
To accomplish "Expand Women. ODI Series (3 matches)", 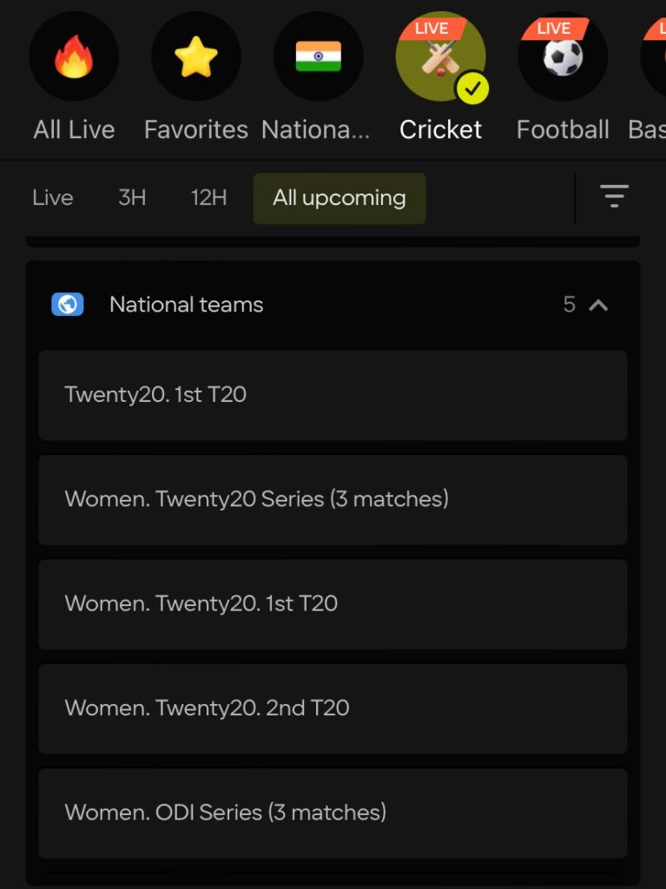I will click(x=333, y=813).
